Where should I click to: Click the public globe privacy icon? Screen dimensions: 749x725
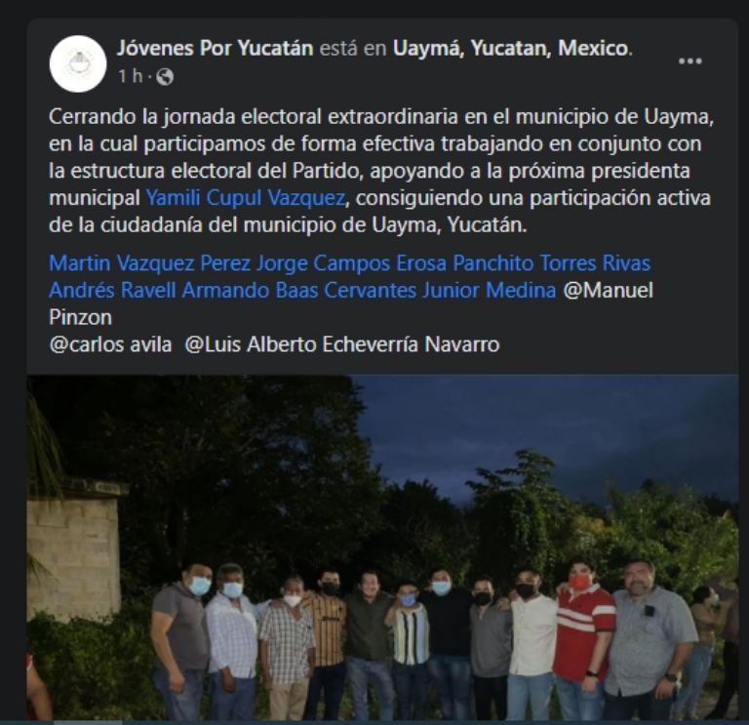pyautogui.click(x=165, y=76)
